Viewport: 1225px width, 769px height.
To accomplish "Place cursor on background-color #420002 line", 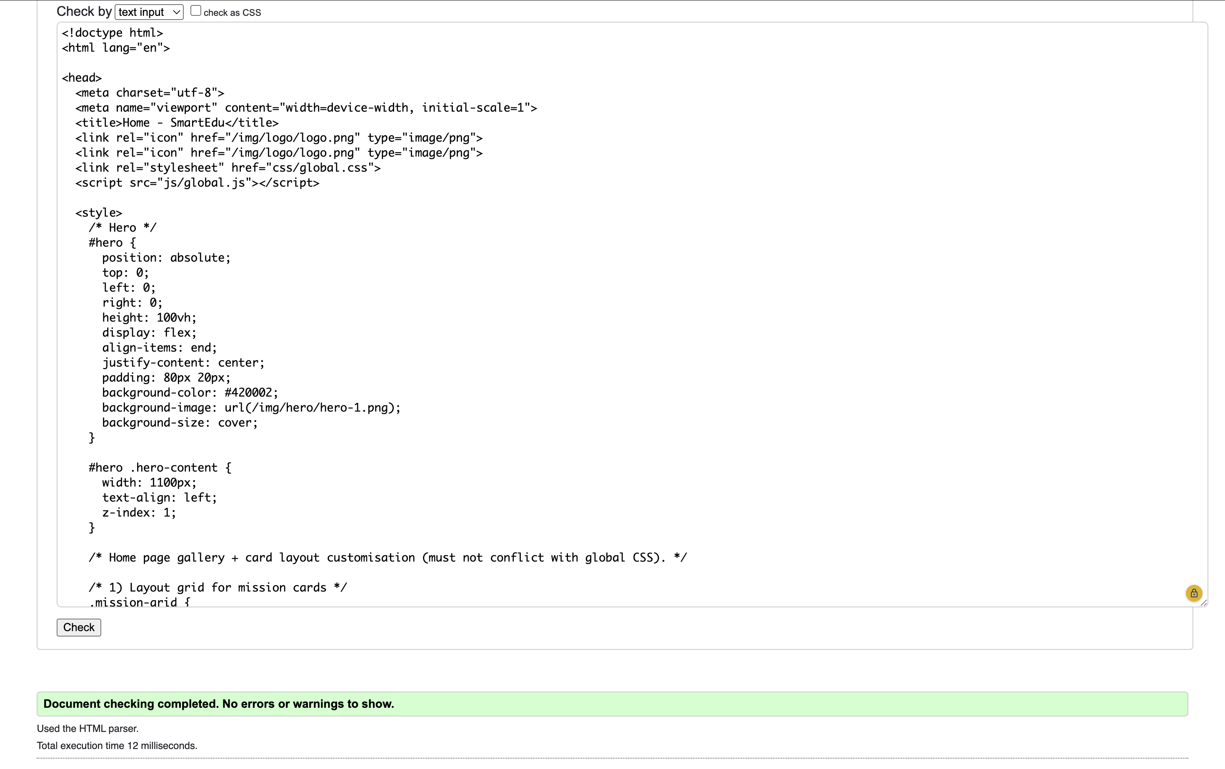I will coord(190,393).
